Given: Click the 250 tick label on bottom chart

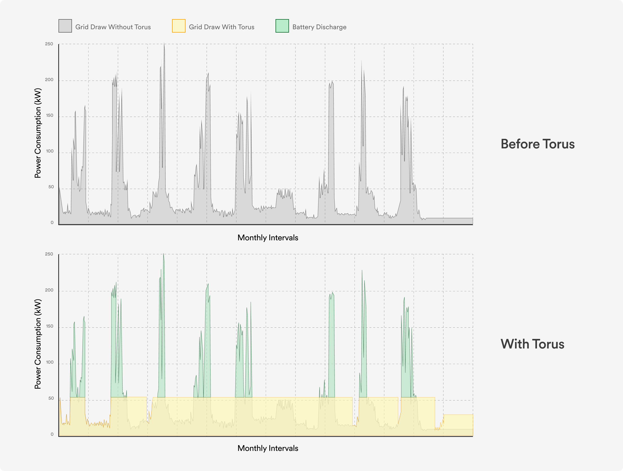Looking at the screenshot, I should point(49,254).
